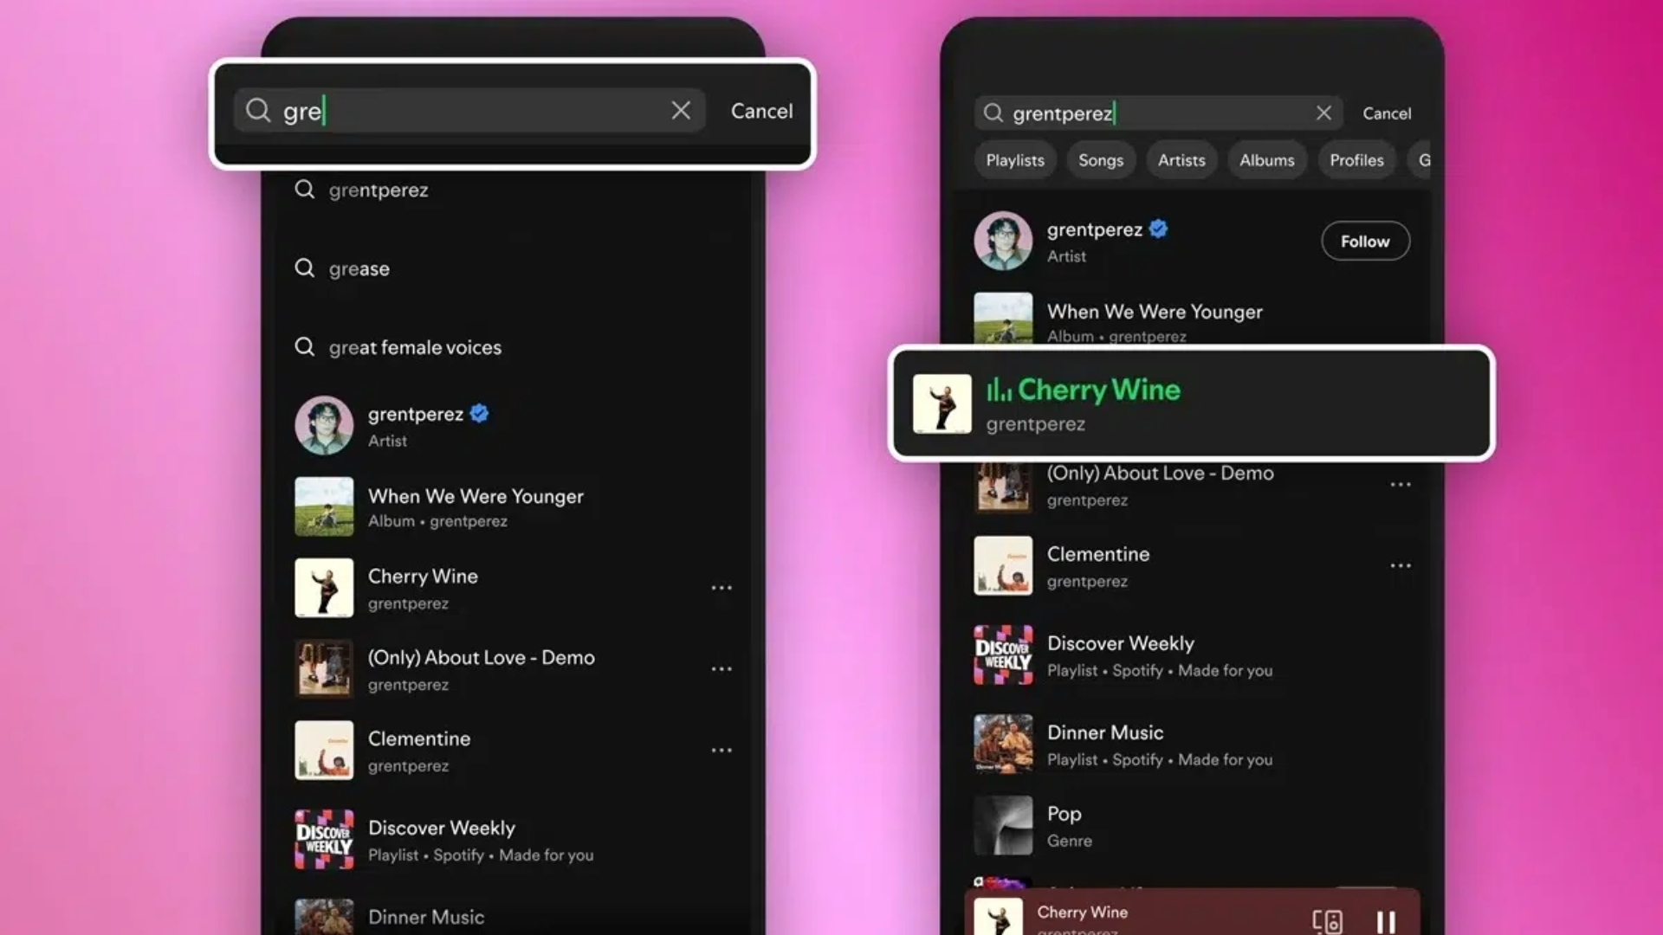The height and width of the screenshot is (935, 1663).
Task: Click Dinner Music cover art in right phone
Action: tap(1003, 745)
